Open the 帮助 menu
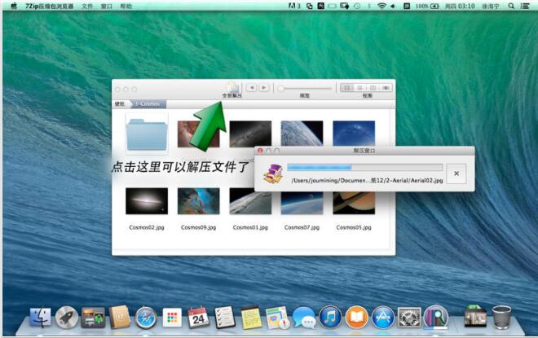Screen dimensions: 538x338 pos(126,6)
